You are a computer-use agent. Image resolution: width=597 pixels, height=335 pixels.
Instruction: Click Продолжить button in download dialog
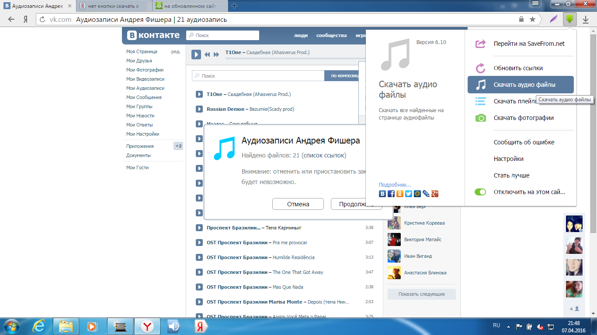click(357, 204)
